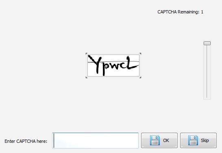Click the lower end of the vertical slider track
The image size is (222, 153).
[x=207, y=96]
